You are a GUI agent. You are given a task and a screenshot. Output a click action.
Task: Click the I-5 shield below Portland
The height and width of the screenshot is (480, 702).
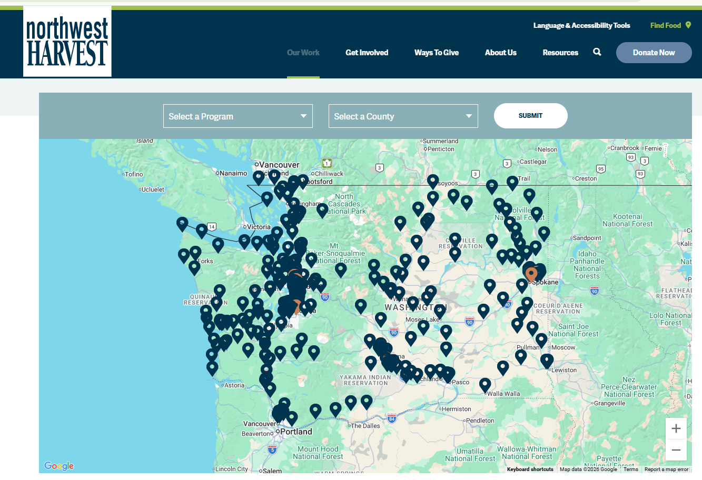coord(272,449)
